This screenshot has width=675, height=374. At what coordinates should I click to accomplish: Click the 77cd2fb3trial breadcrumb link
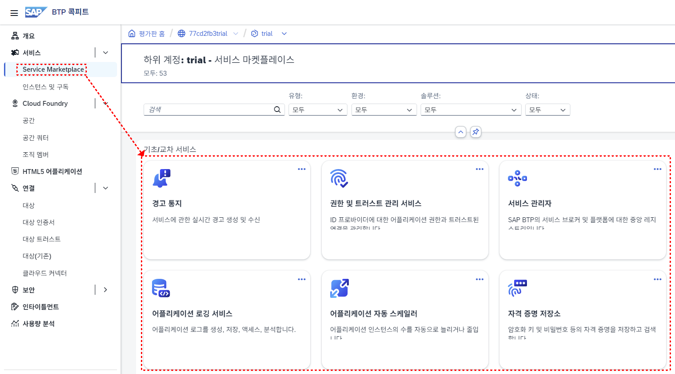point(208,34)
